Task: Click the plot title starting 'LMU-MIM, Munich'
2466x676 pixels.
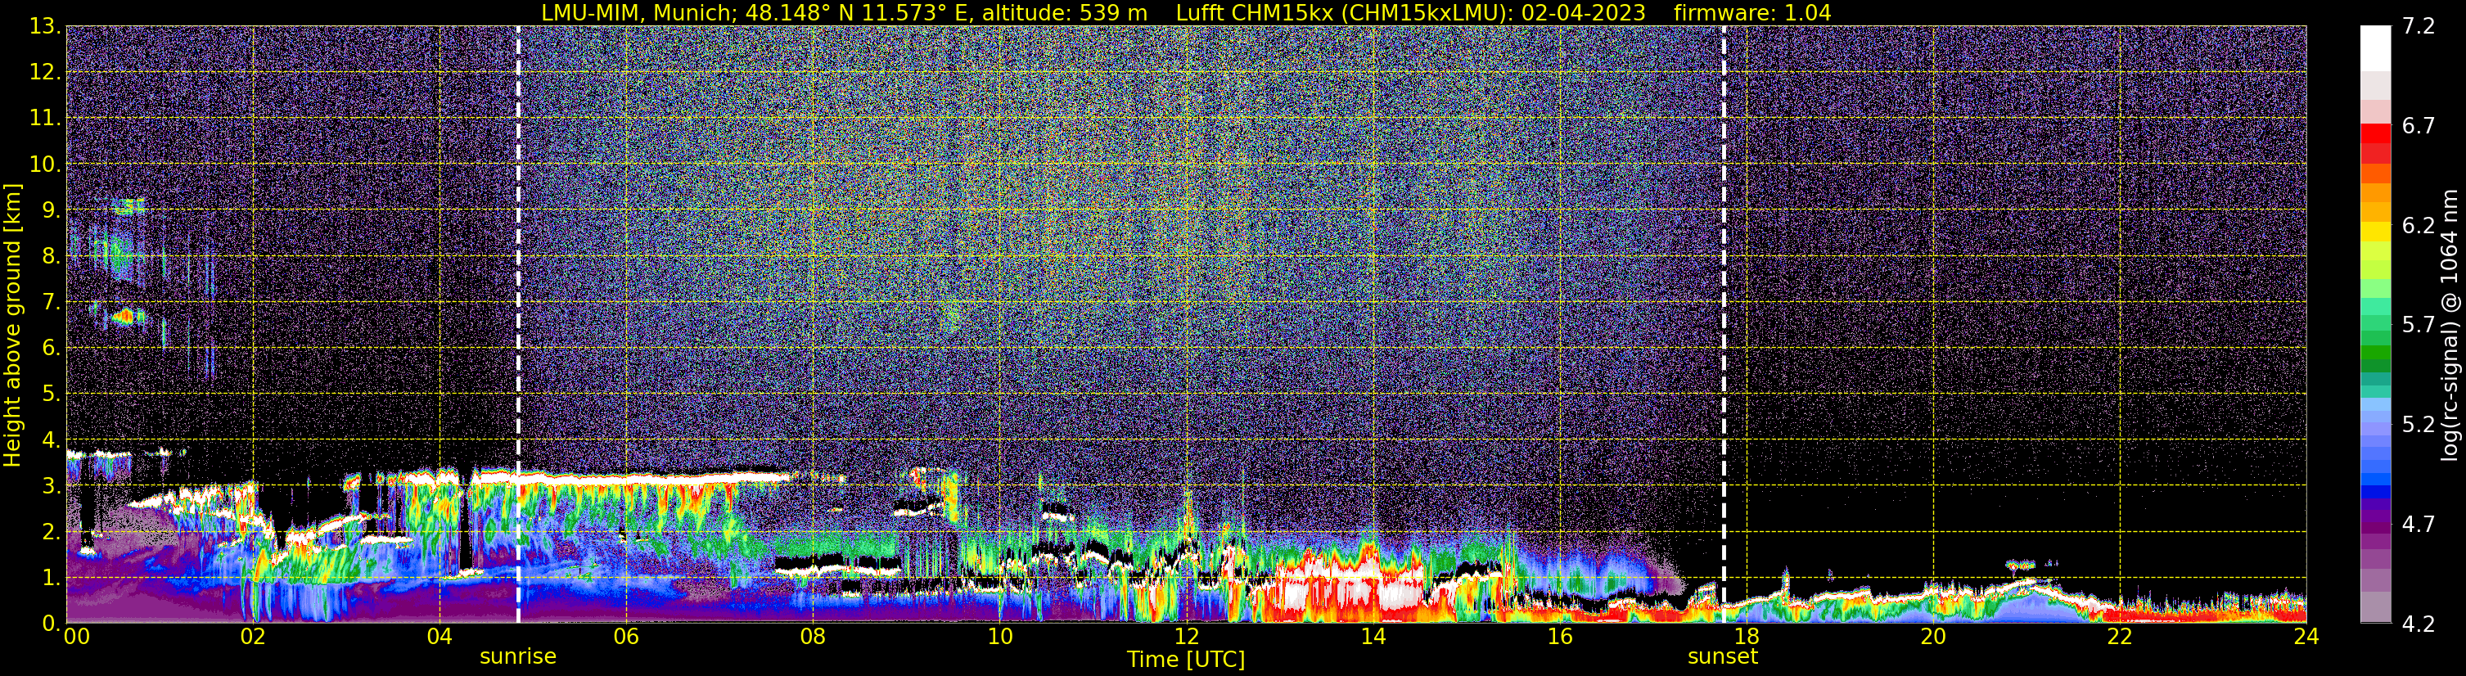Action: coord(1186,12)
